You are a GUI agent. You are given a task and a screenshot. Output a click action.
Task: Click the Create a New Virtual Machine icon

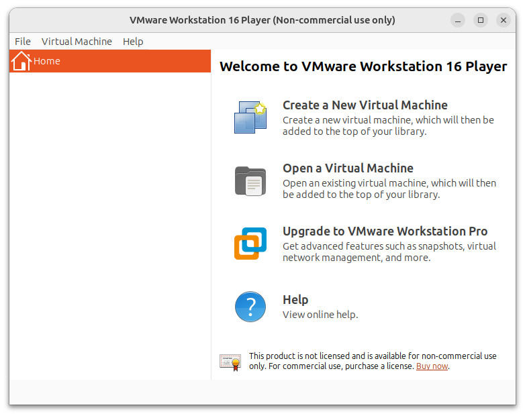pyautogui.click(x=250, y=118)
